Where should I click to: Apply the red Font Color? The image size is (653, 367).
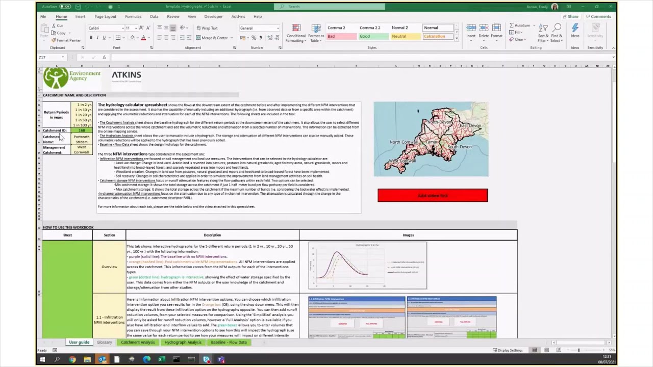143,38
